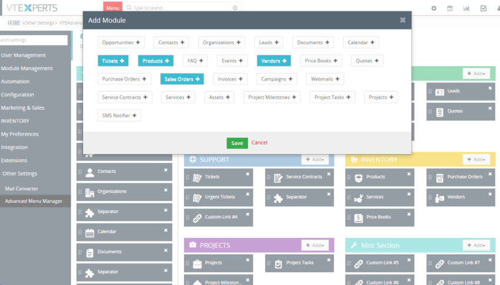Deselect the Vendors module chip
Image resolution: width=500 pixels, height=285 pixels.
pos(274,61)
